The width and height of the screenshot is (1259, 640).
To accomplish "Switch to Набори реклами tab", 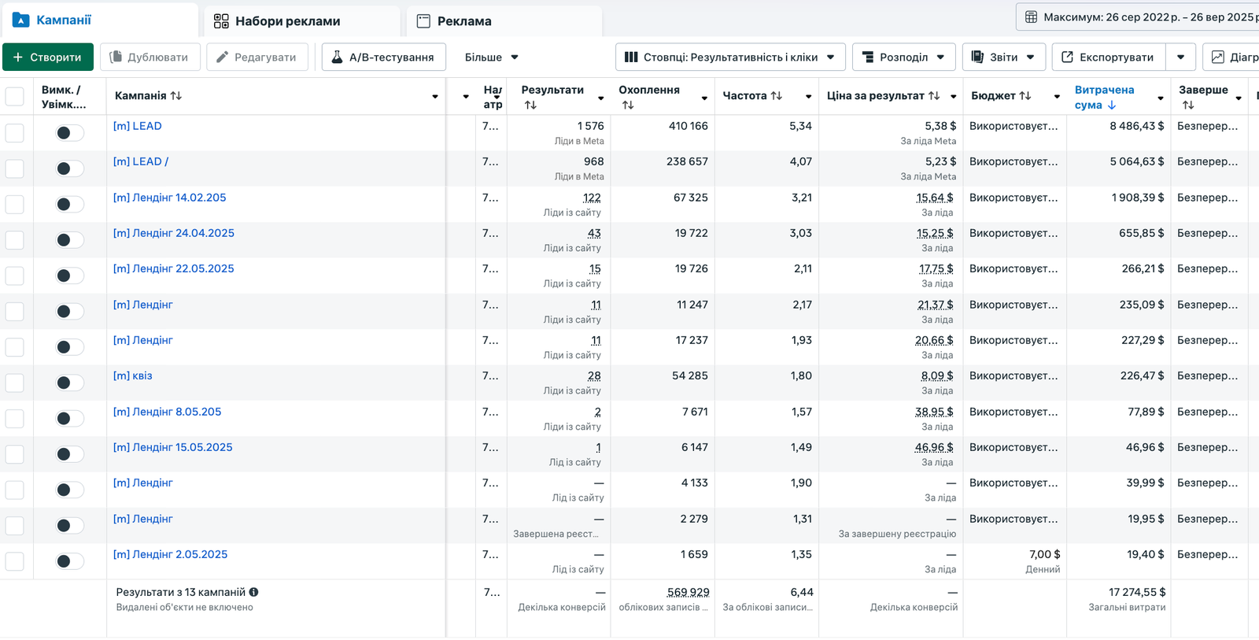I will click(x=277, y=21).
